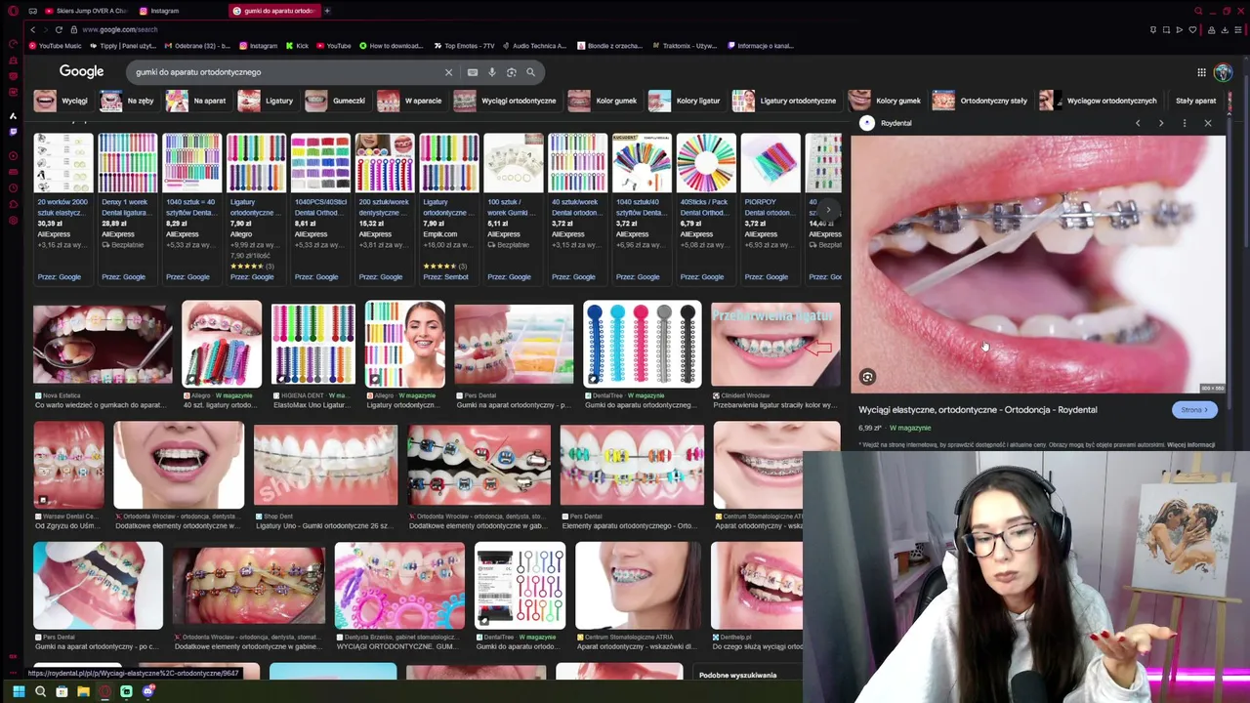Open the Google account avatar
This screenshot has width=1250, height=703.
(1223, 72)
